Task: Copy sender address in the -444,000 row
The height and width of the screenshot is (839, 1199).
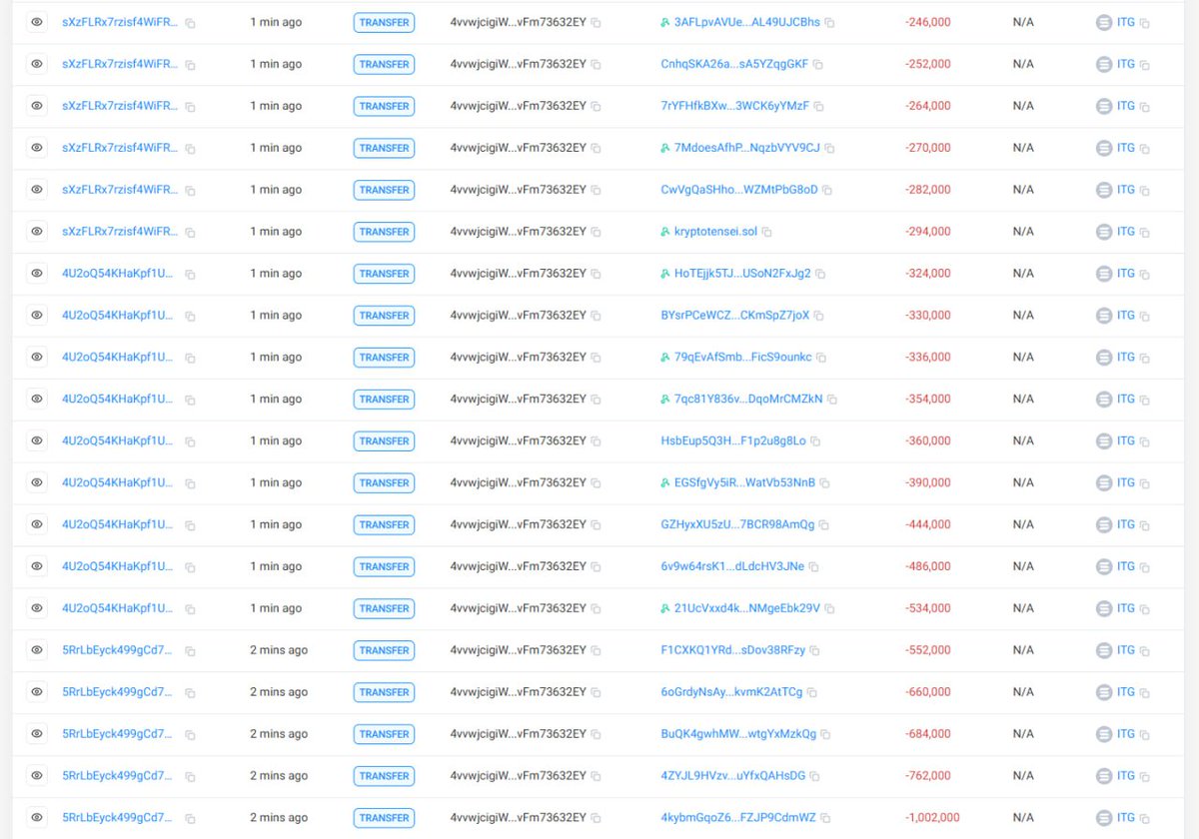Action: point(597,526)
